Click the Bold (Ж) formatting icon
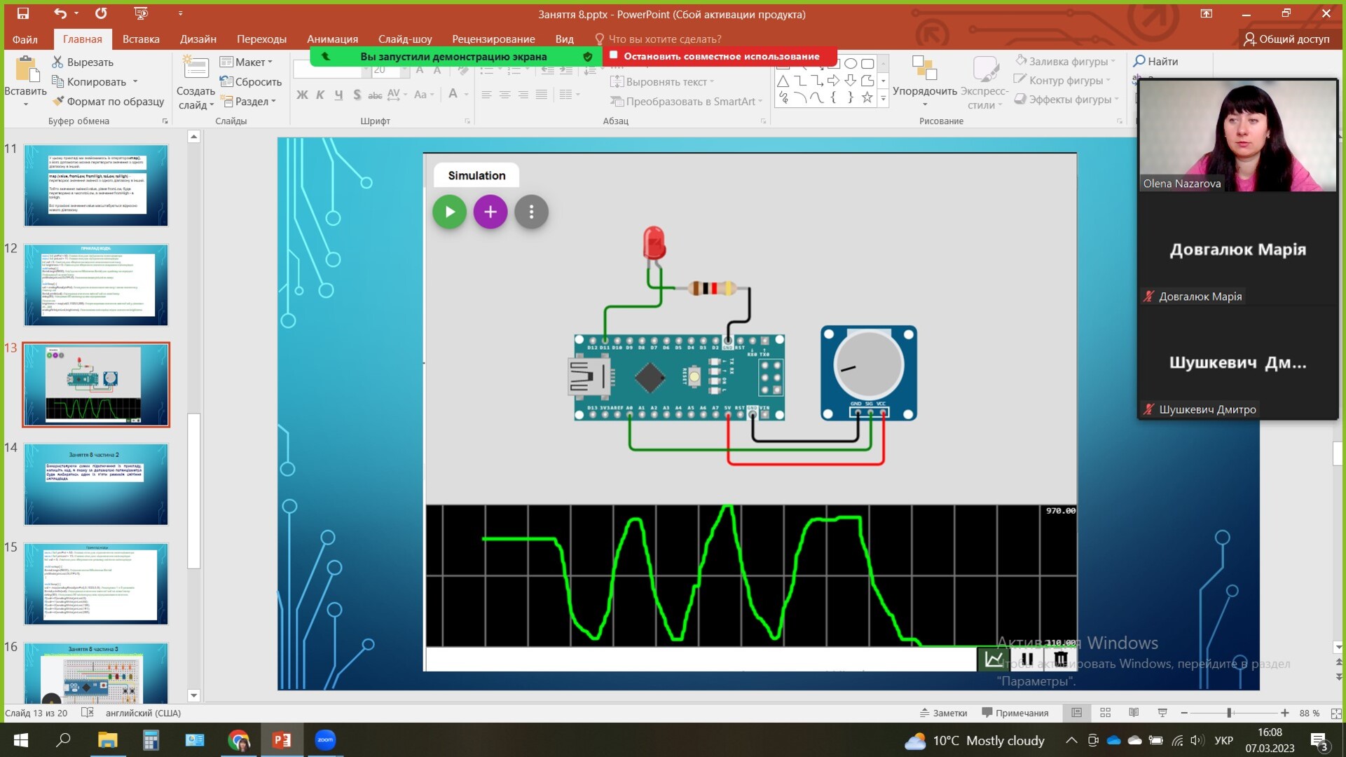1346x757 pixels. point(302,95)
